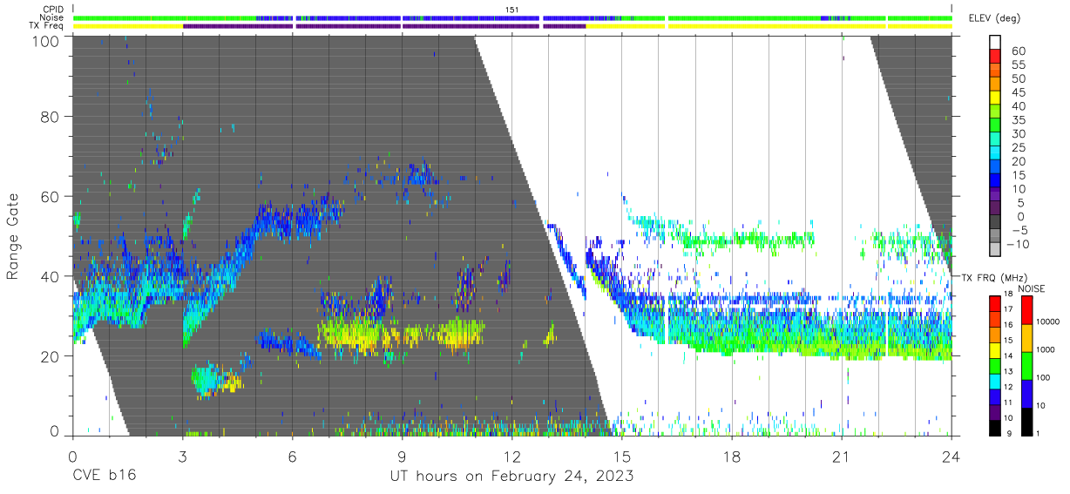The height and width of the screenshot is (494, 1070).
Task: Pick the cyan 20–25 segment of elevation color bar
Action: 996,154
